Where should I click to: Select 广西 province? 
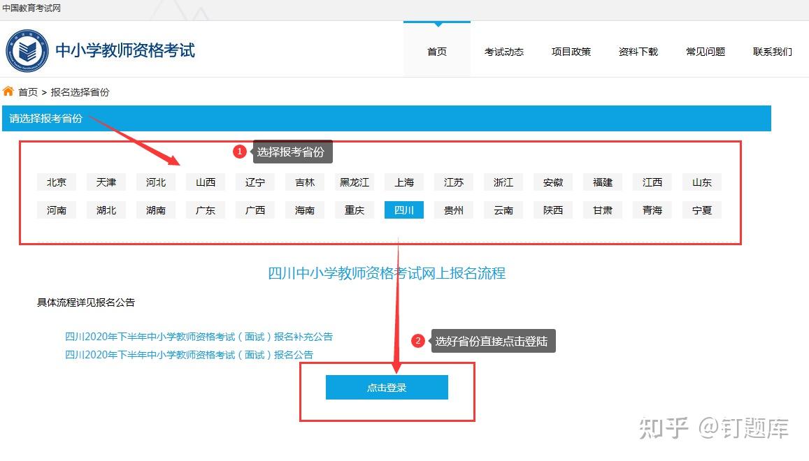tap(255, 210)
